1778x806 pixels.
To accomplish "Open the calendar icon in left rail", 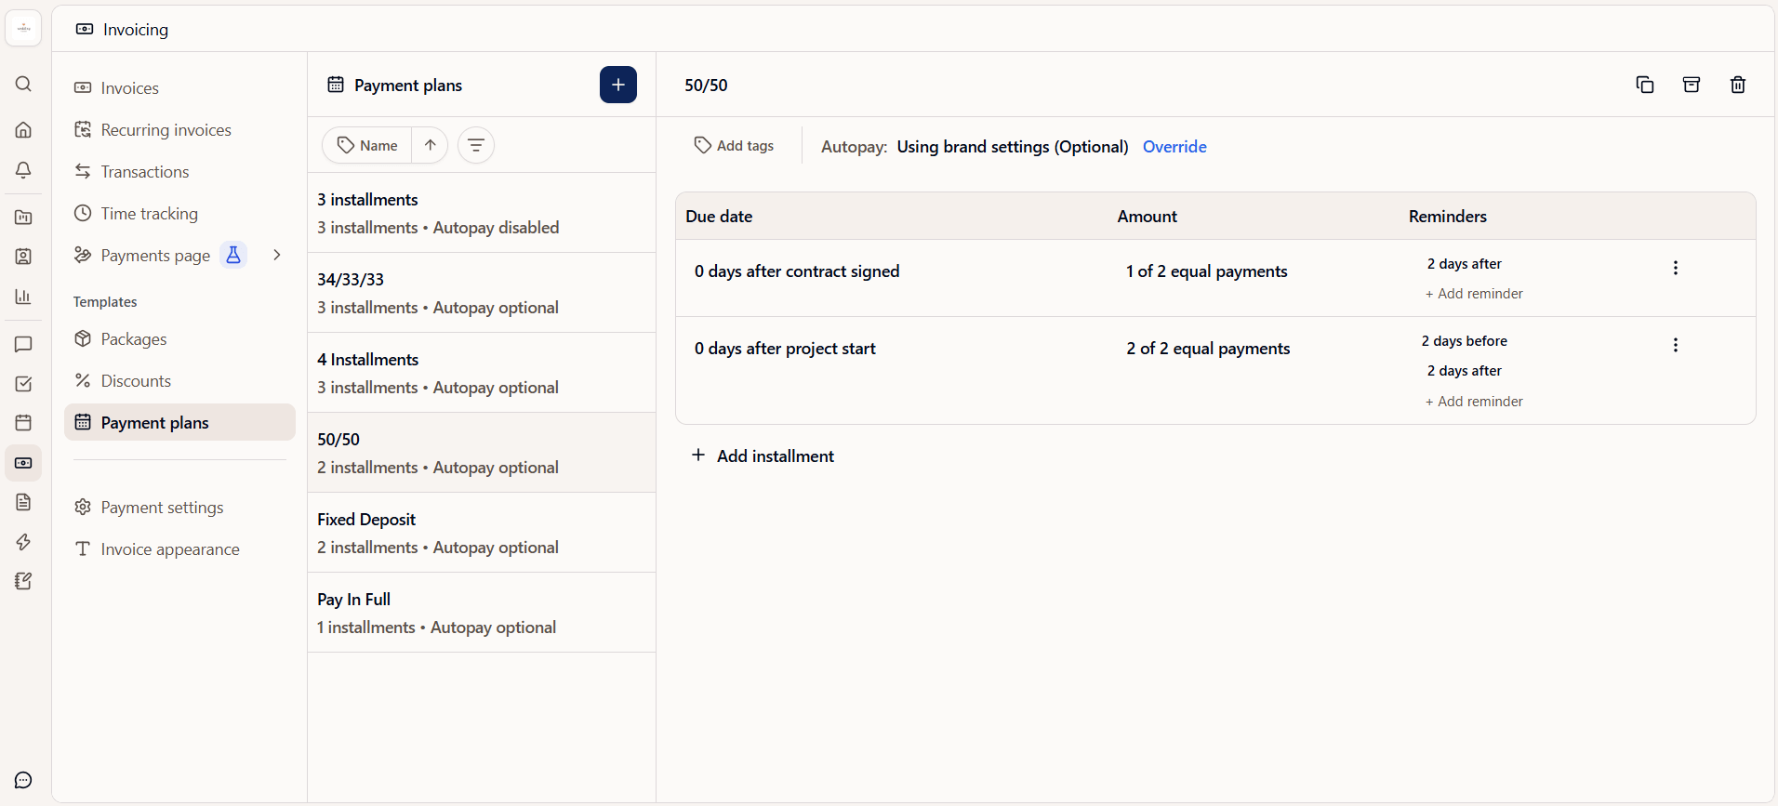I will coord(23,423).
